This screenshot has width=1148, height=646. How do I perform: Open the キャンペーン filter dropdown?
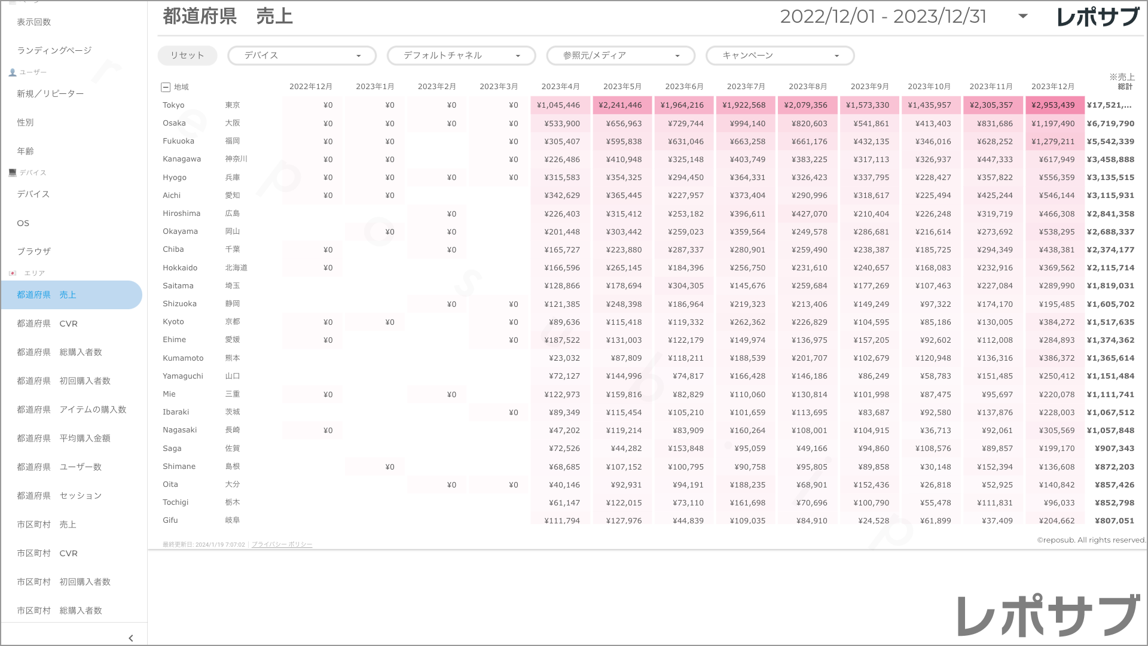tap(780, 56)
